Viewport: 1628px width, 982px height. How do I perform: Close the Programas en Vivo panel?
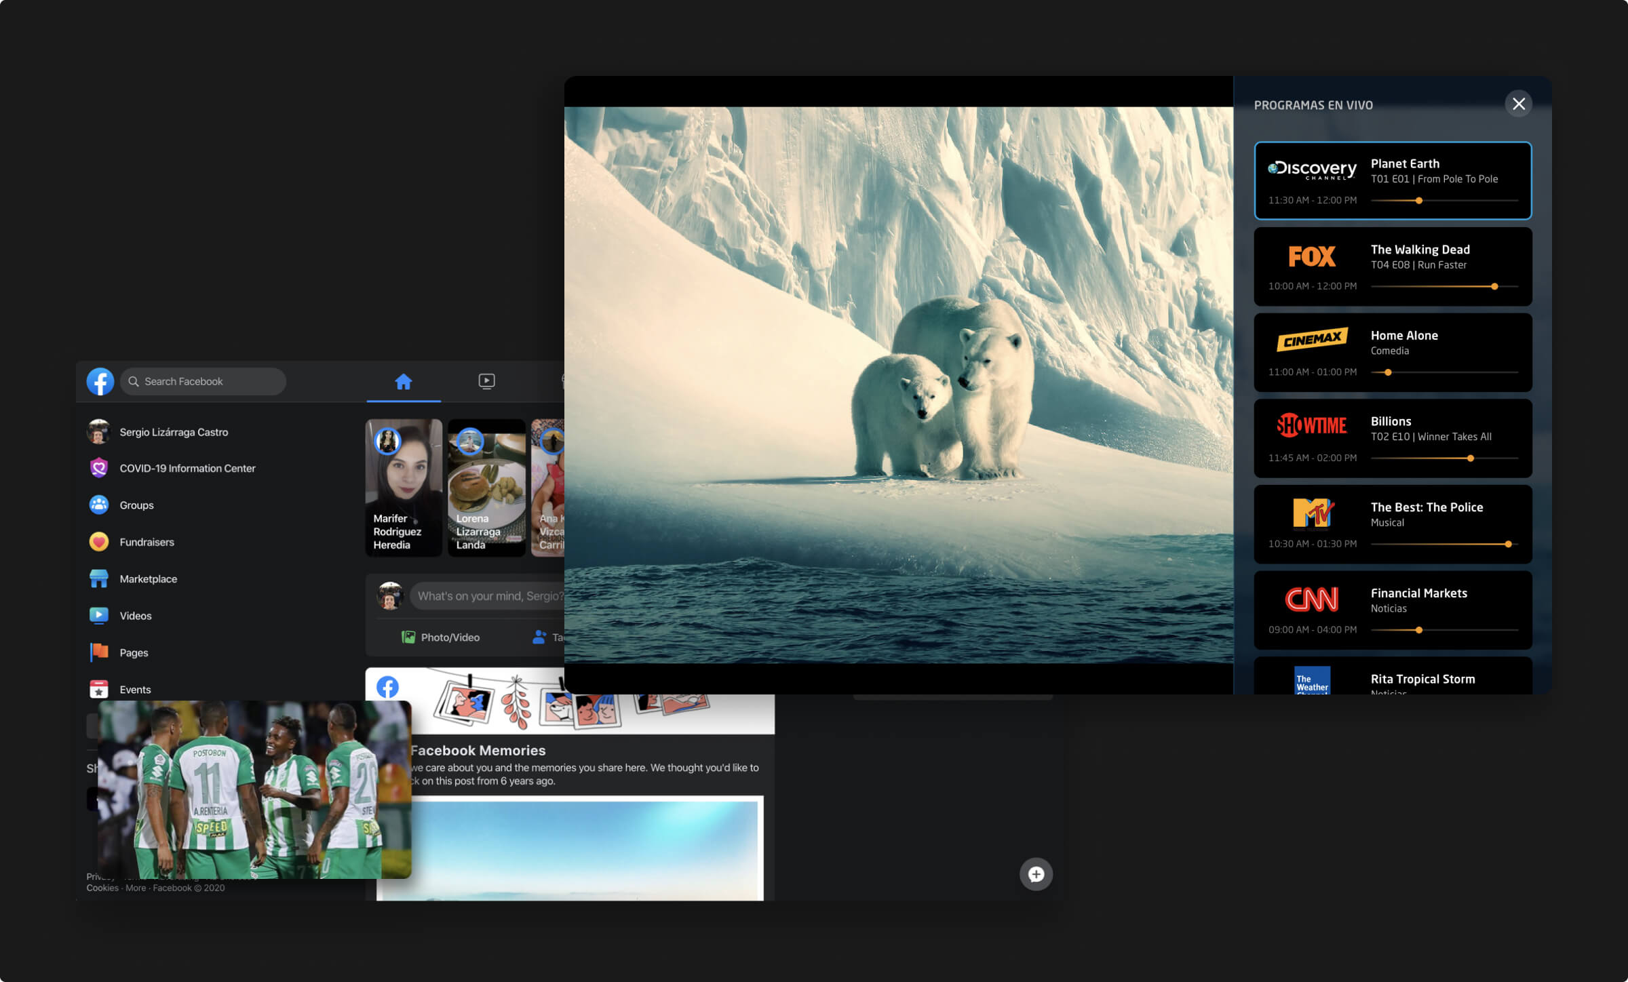coord(1518,104)
